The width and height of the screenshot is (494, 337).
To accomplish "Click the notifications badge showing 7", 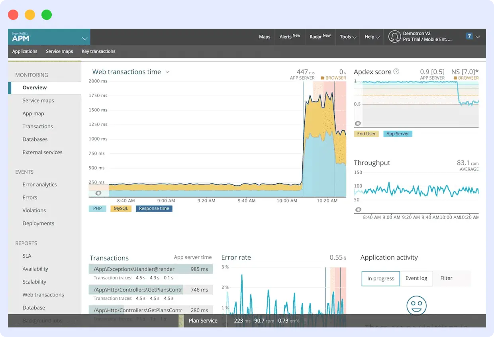I will 470,36.
